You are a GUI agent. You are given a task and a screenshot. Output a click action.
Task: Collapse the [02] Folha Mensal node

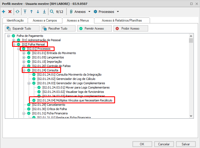point(14,44)
